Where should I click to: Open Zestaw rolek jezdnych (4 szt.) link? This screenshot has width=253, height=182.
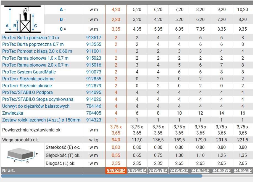click(x=41, y=120)
